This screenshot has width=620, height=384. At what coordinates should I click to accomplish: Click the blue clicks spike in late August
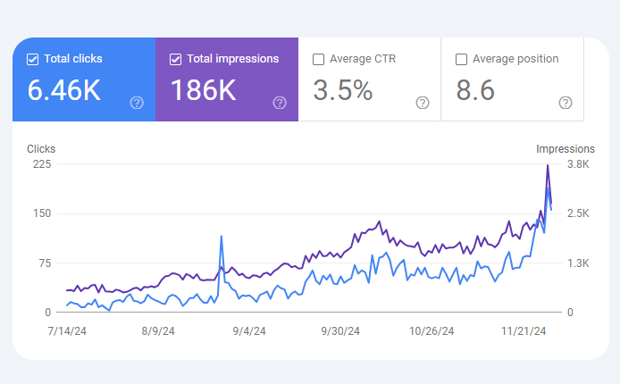[x=221, y=237]
